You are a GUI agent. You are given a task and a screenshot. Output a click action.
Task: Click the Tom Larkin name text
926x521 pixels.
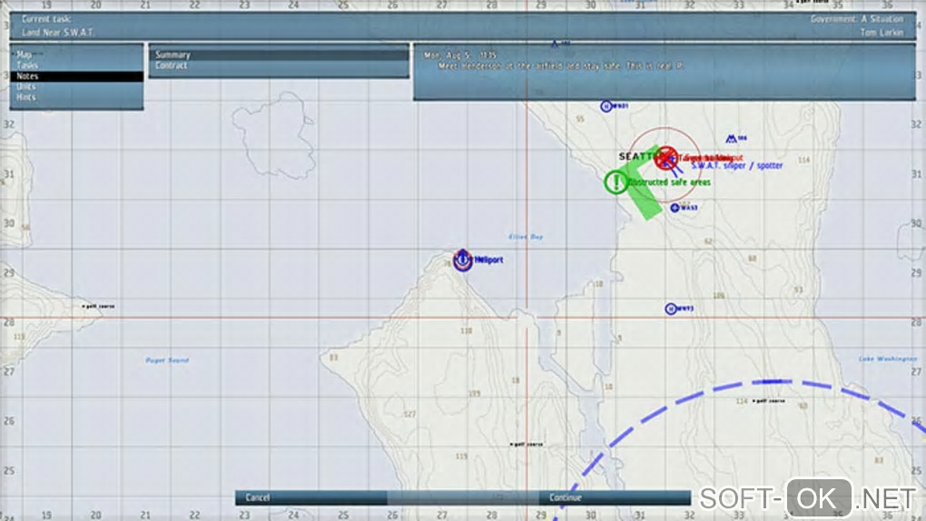point(882,33)
